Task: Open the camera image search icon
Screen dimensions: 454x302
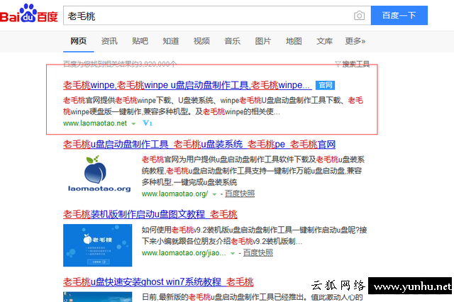Action: pos(359,16)
